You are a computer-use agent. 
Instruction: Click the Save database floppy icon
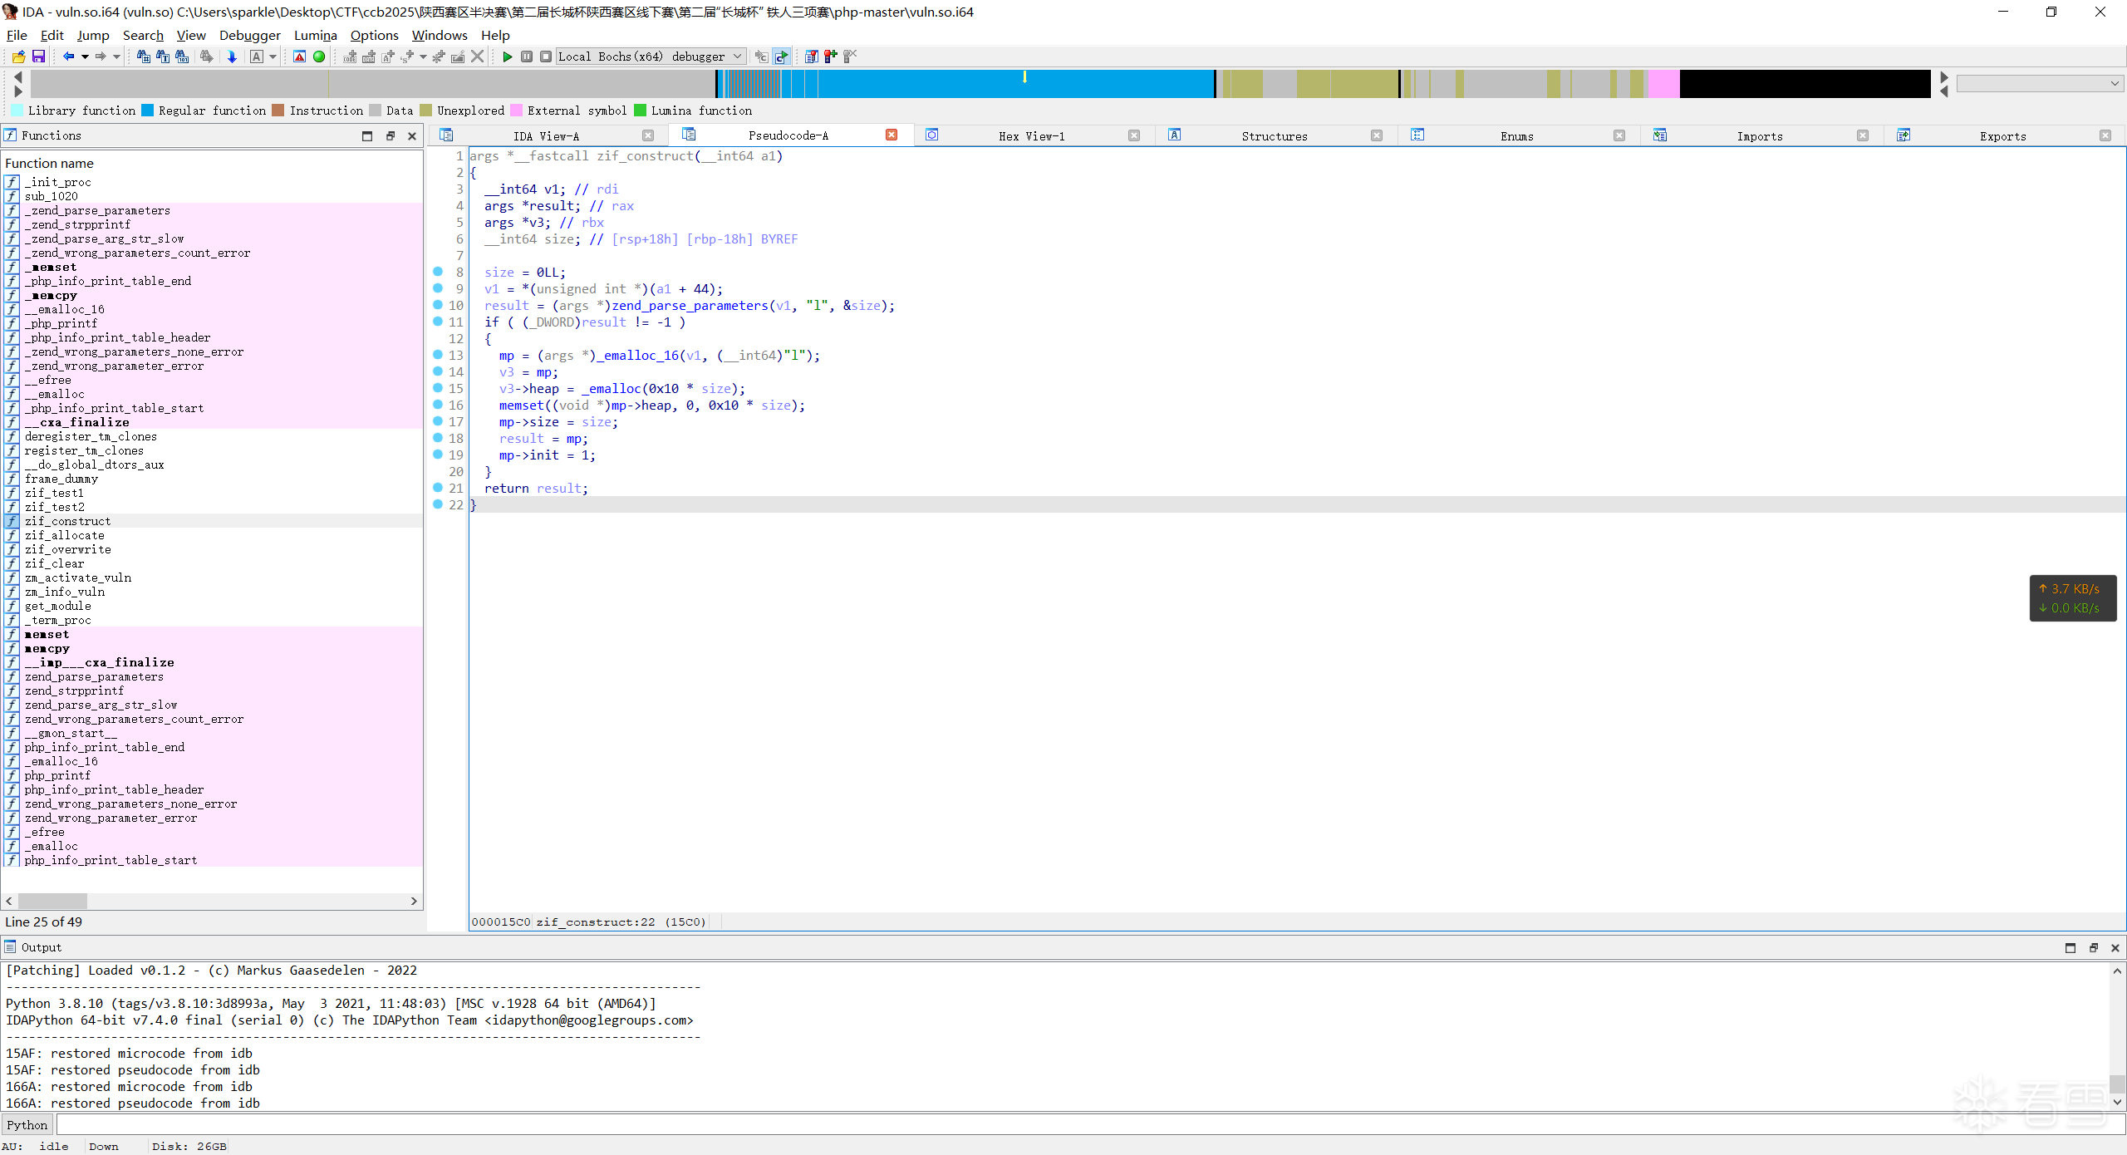tap(38, 57)
